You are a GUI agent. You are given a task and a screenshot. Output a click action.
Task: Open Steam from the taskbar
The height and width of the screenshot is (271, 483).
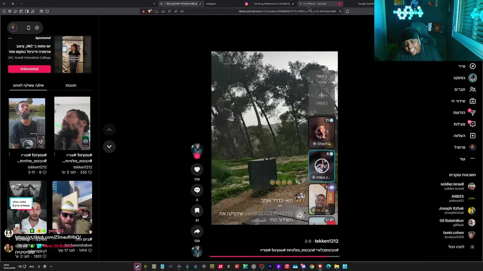(137, 266)
